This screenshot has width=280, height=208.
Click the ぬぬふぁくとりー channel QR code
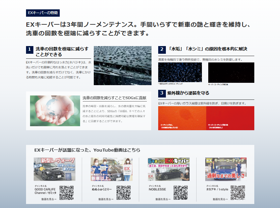[123, 193]
